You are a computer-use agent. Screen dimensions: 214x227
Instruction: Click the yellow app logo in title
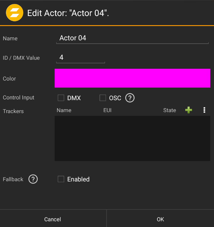pyautogui.click(x=14, y=13)
